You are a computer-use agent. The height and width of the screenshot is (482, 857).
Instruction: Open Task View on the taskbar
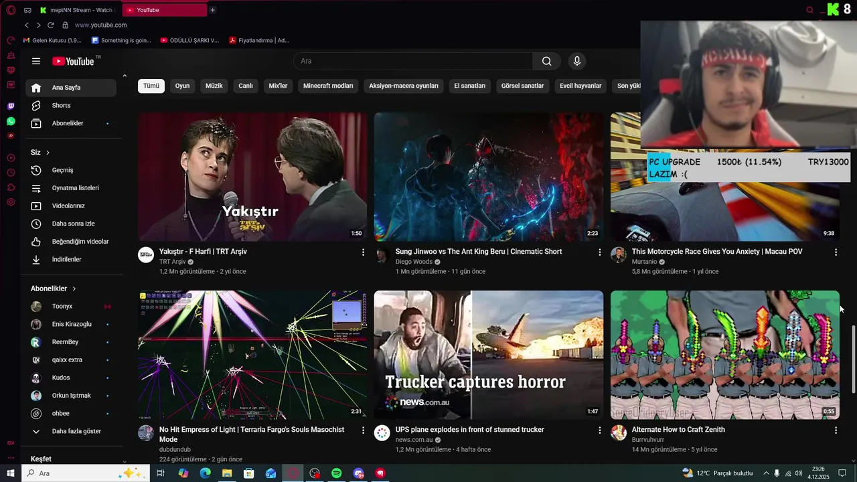pyautogui.click(x=161, y=473)
